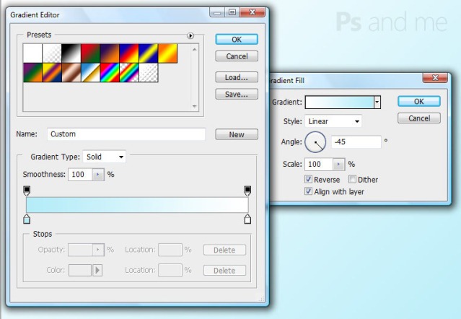Image resolution: width=461 pixels, height=319 pixels.
Task: Pick the Violet, Orange gradient preset
Action: [x=110, y=53]
